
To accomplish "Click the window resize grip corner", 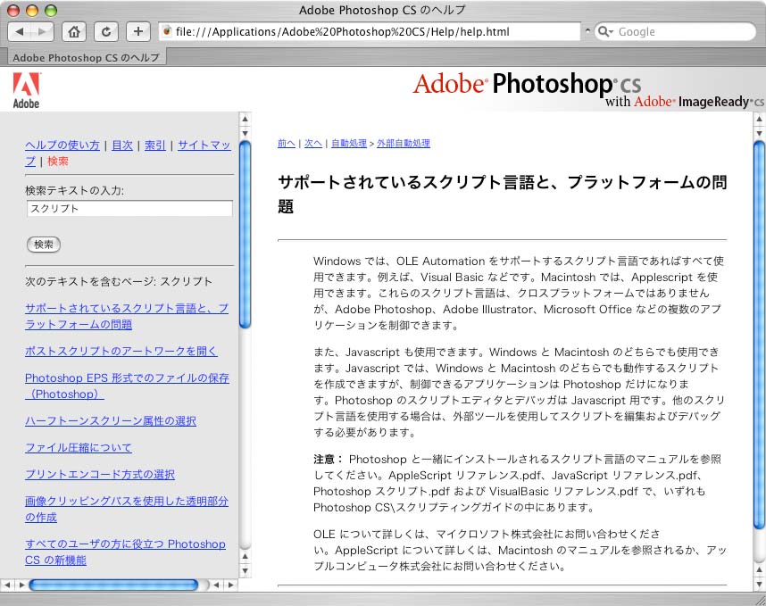I will pyautogui.click(x=760, y=600).
